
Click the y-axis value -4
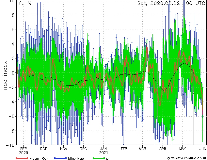coord(11,102)
